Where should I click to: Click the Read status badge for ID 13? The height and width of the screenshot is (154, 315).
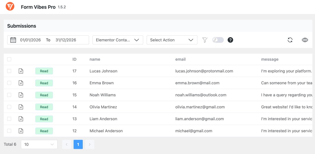[44, 119]
